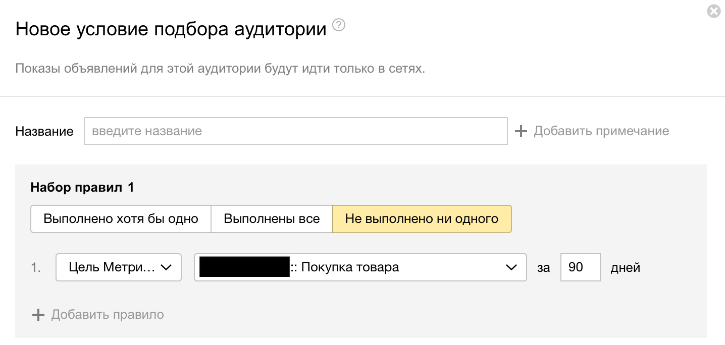Screen dimensions: 725x345
Task: Click the 90 days value field
Action: (580, 267)
